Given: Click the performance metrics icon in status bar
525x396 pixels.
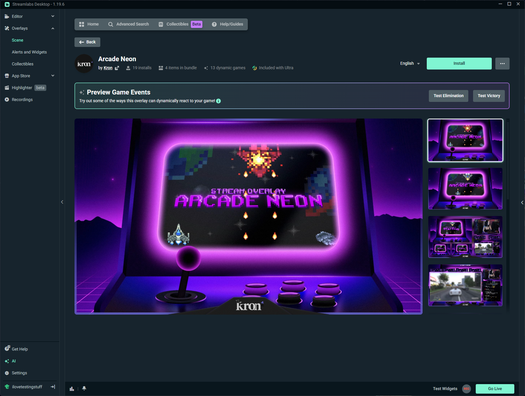Looking at the screenshot, I should [72, 388].
